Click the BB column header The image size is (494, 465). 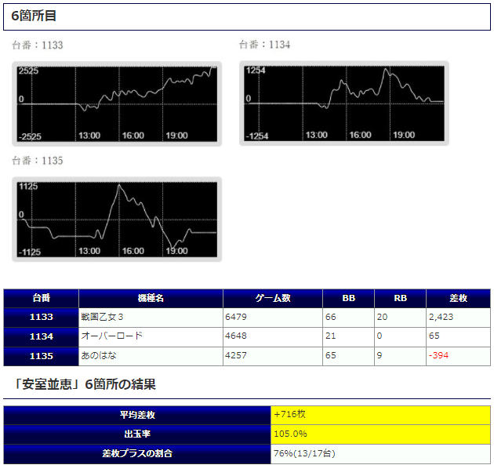point(348,299)
